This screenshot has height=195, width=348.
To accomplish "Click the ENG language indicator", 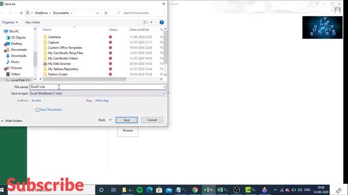I will (307, 190).
